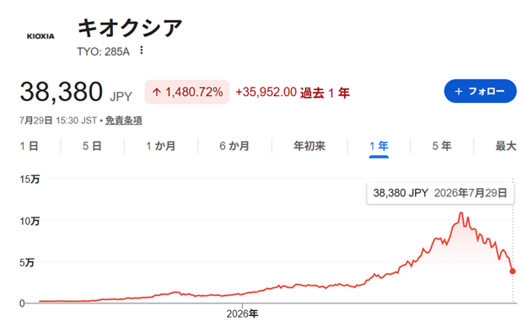
Task: Choose the 年初来 year-to-date tab
Action: [309, 146]
